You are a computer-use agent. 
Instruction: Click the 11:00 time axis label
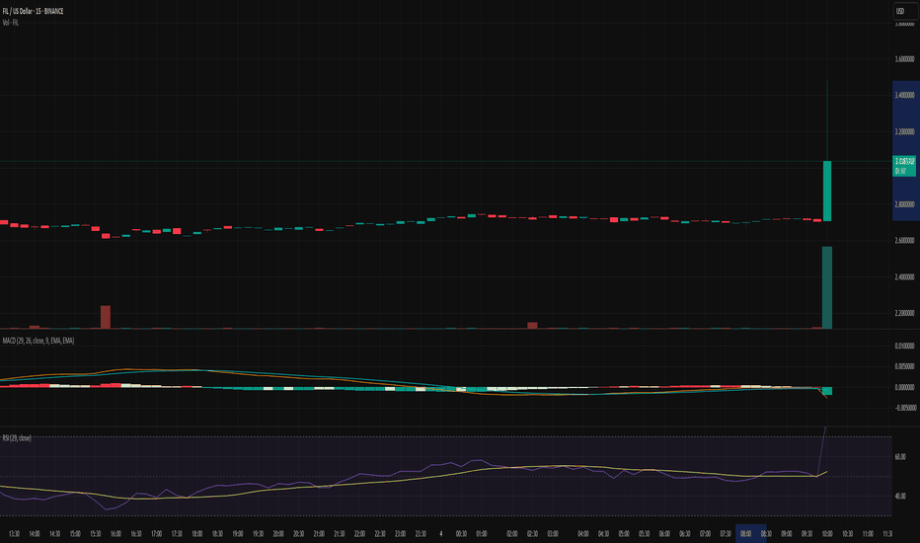click(868, 533)
